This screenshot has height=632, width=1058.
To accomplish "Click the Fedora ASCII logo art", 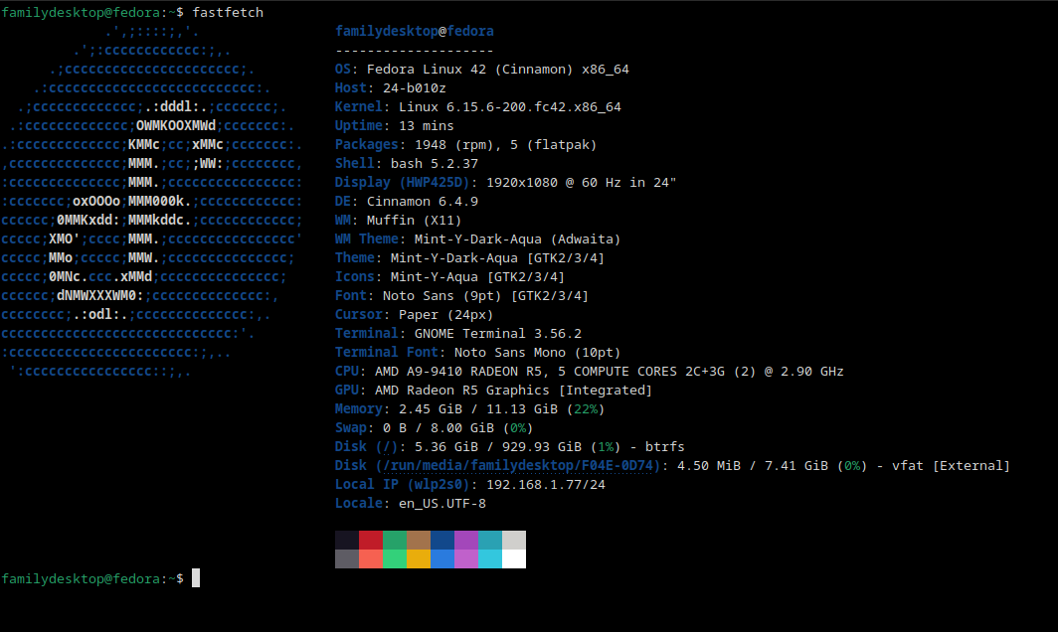I will (x=152, y=201).
